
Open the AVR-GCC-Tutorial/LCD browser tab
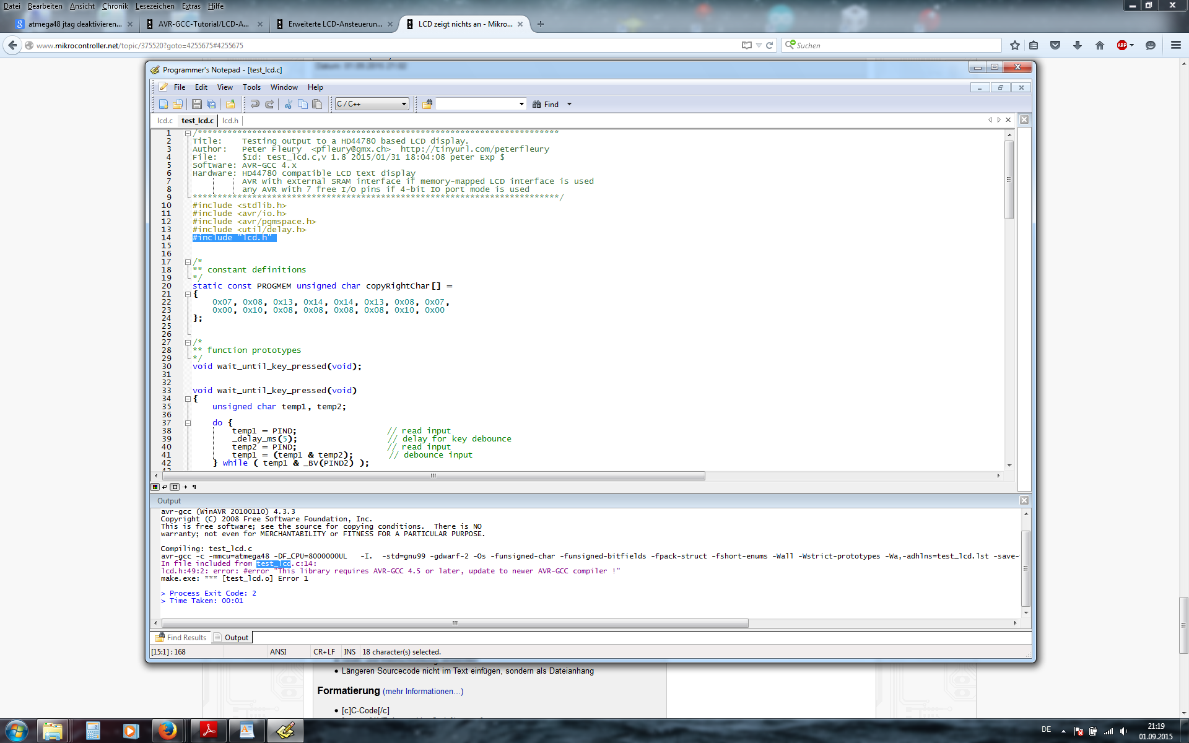tap(203, 24)
